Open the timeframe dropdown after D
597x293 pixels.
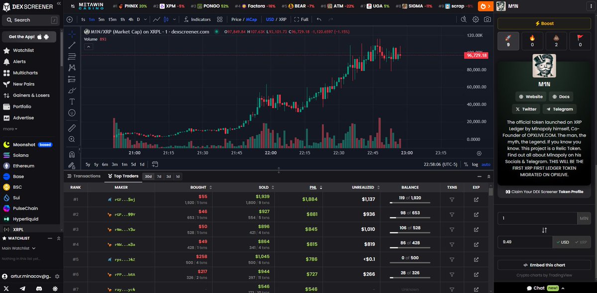(146, 19)
